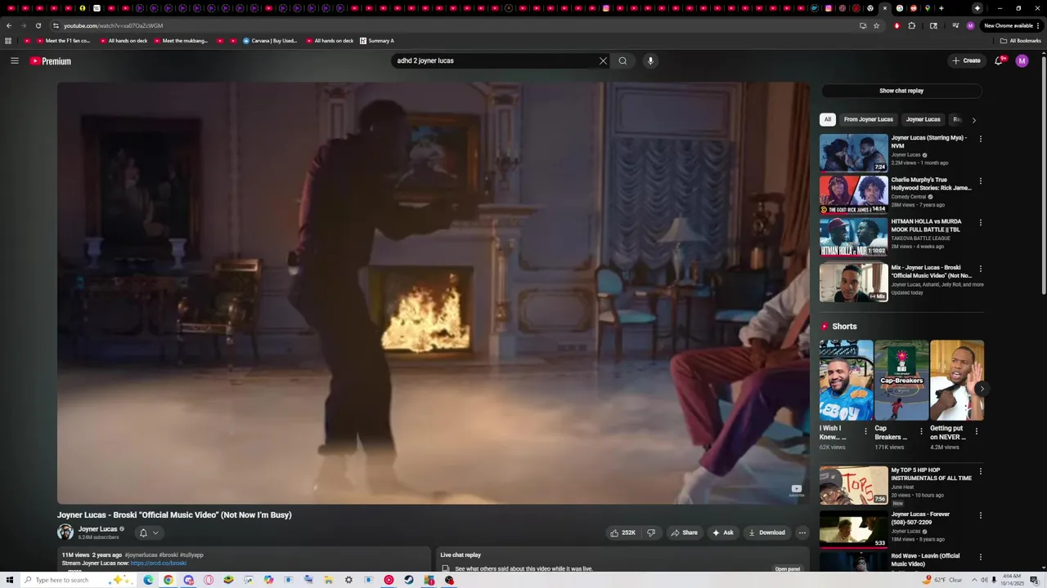Open live chat replay panel
This screenshot has width=1047, height=588.
[788, 569]
